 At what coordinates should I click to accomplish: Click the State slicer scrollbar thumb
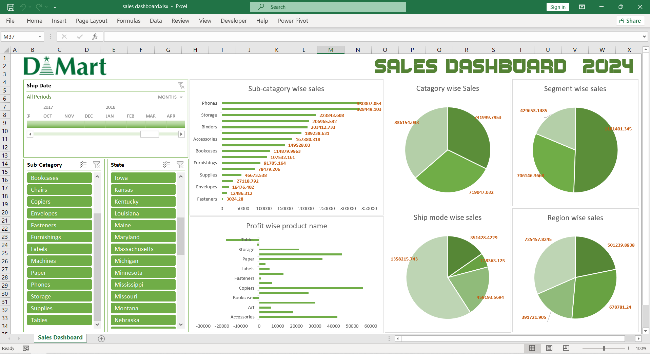[181, 236]
